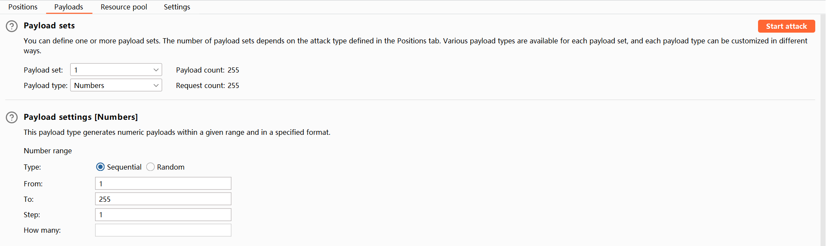Screen dimensions: 826x246
Task: Select the Payloads tab
Action: (x=69, y=7)
